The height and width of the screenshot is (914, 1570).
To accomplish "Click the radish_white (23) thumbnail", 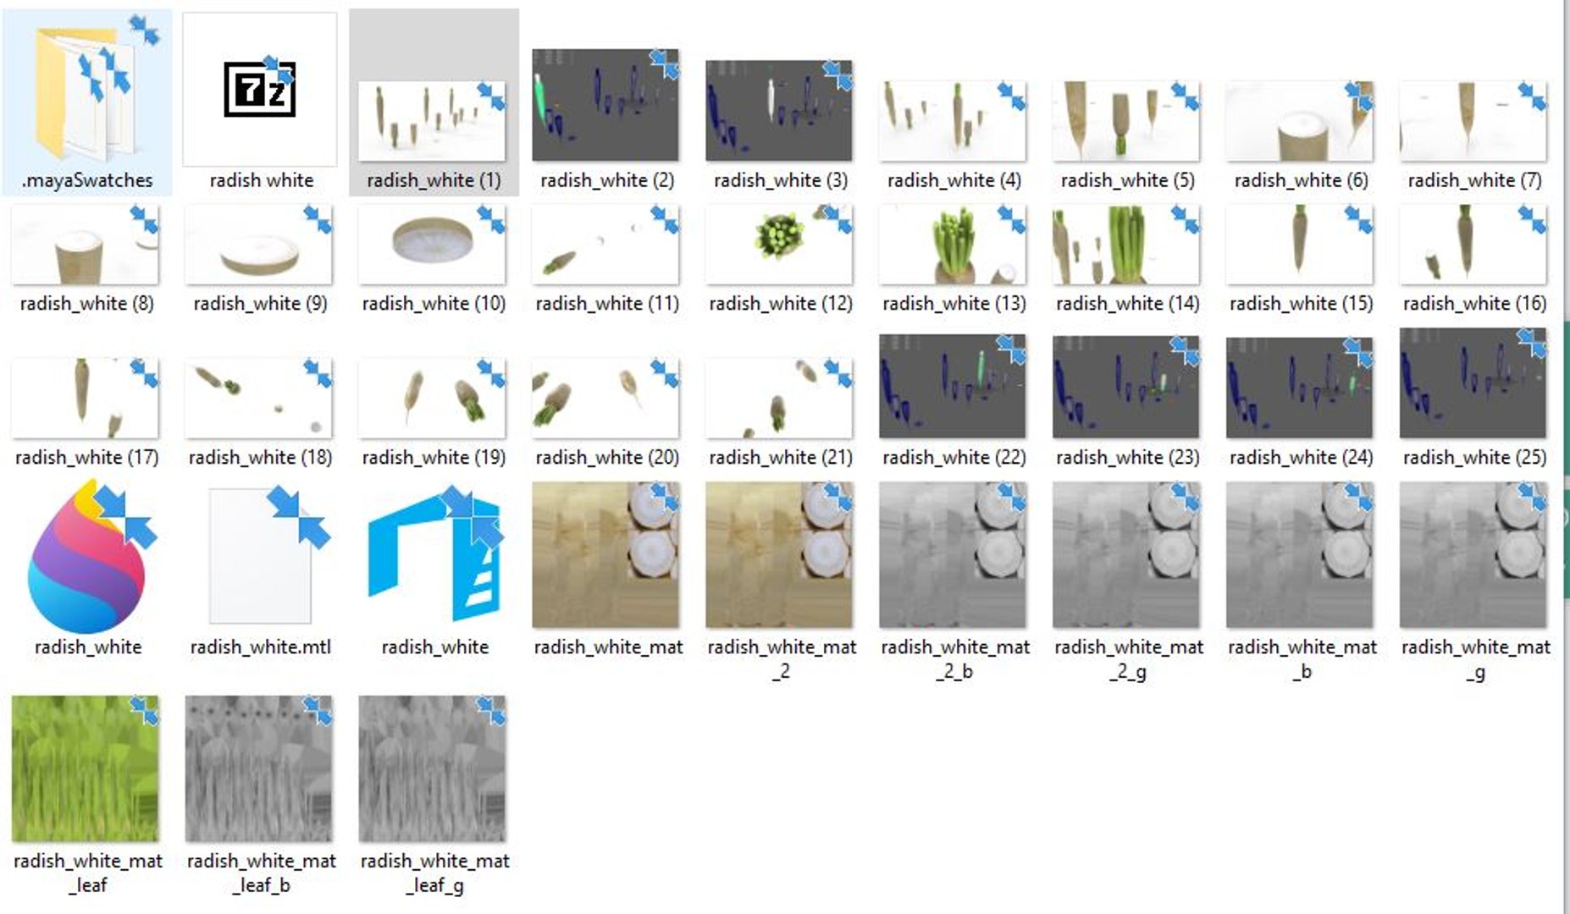I will (x=1126, y=387).
